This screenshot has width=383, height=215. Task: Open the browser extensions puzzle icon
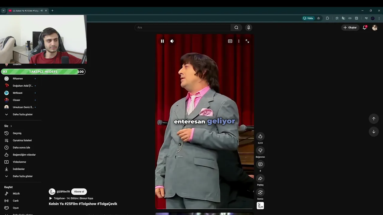(327, 18)
